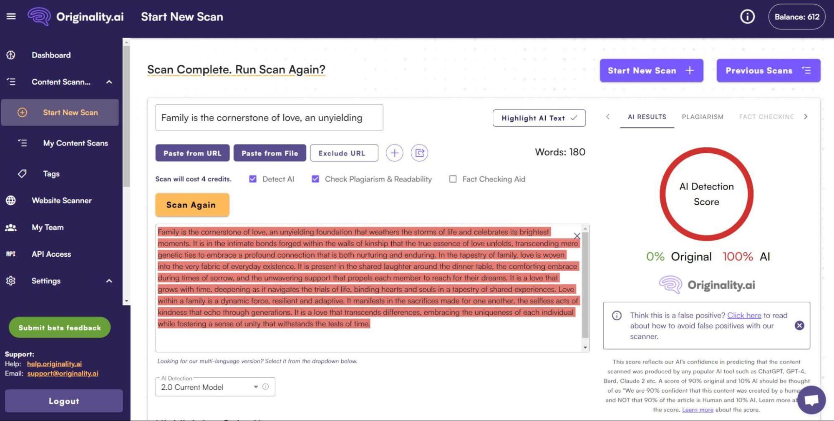Screen dimensions: 834x421
Task: Click the Tags label icon
Action: 23,173
